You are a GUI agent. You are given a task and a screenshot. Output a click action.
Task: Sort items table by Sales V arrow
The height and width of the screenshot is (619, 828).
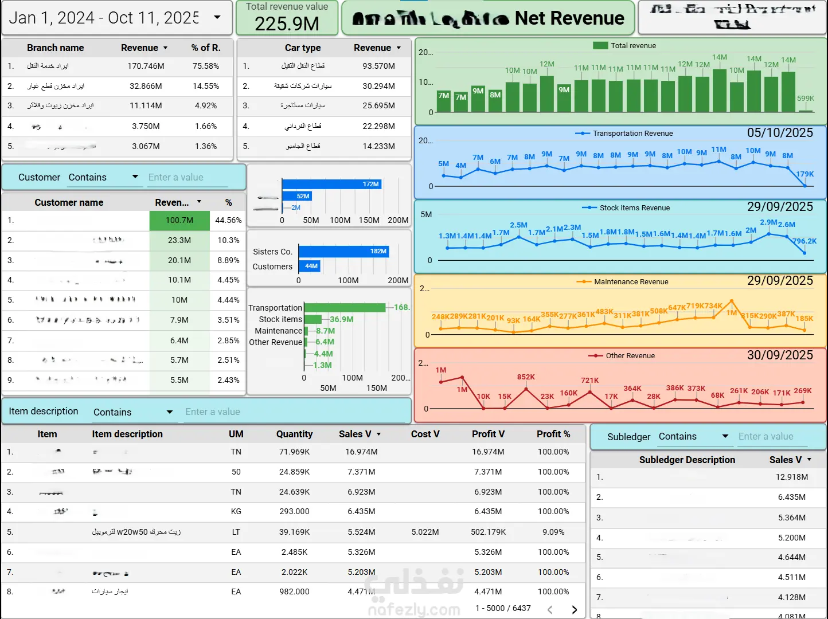(379, 434)
